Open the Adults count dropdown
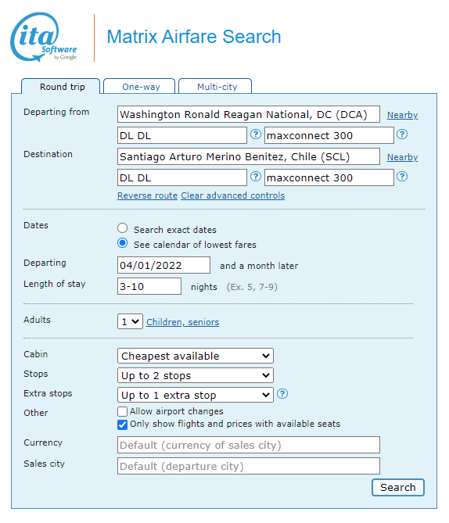 130,321
